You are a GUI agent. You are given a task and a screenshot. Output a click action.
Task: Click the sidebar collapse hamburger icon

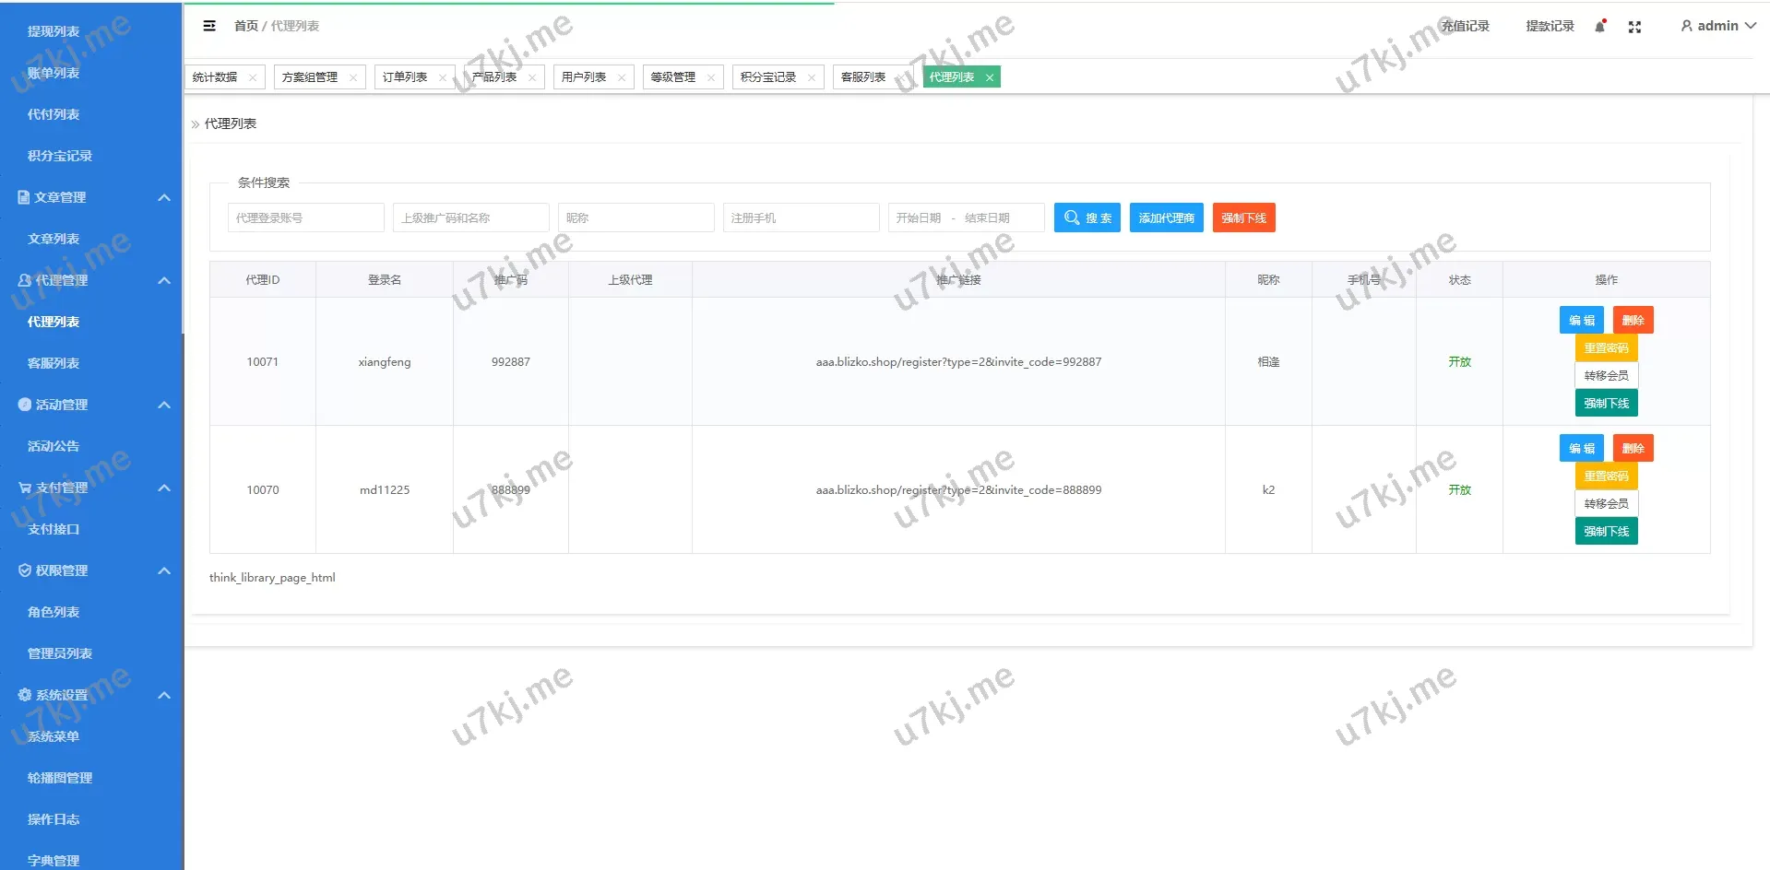(x=209, y=26)
